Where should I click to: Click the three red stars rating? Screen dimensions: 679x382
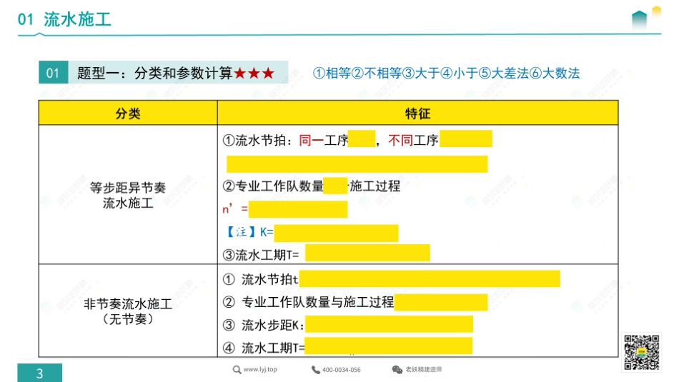point(254,73)
